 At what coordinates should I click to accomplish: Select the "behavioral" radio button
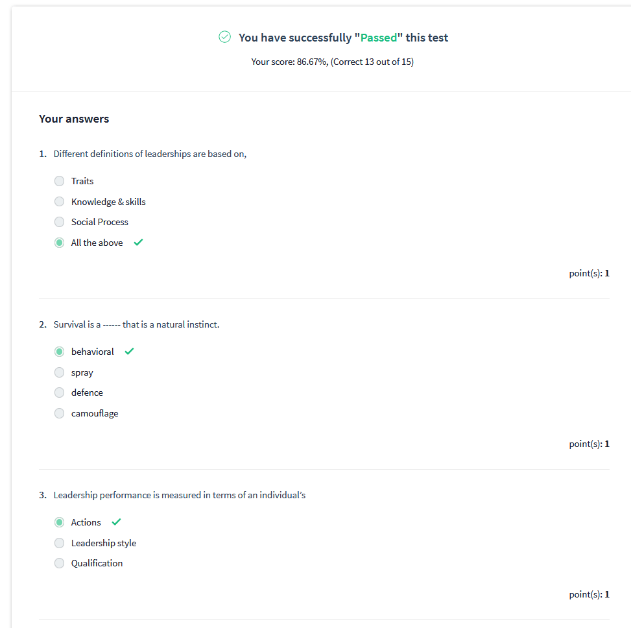[59, 351]
